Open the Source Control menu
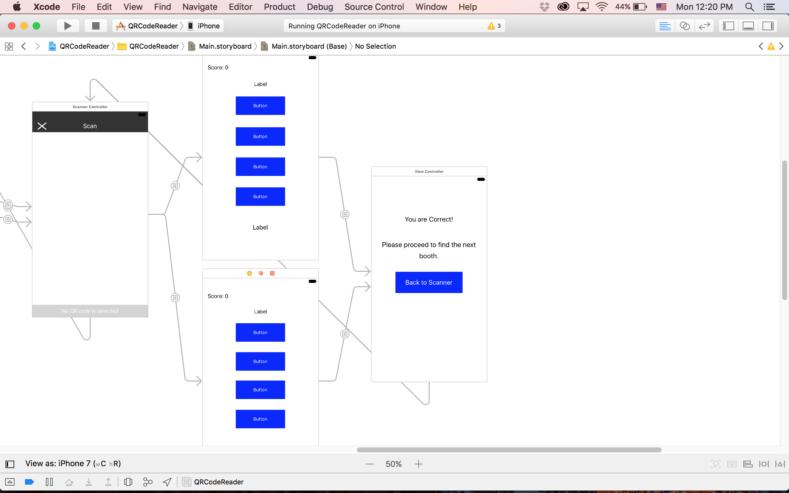The width and height of the screenshot is (789, 493). (374, 7)
